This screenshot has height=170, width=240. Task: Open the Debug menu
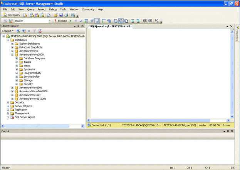pyautogui.click(x=53, y=9)
